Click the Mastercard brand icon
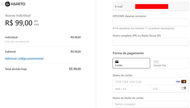This screenshot has height=108, width=190. 184,81
